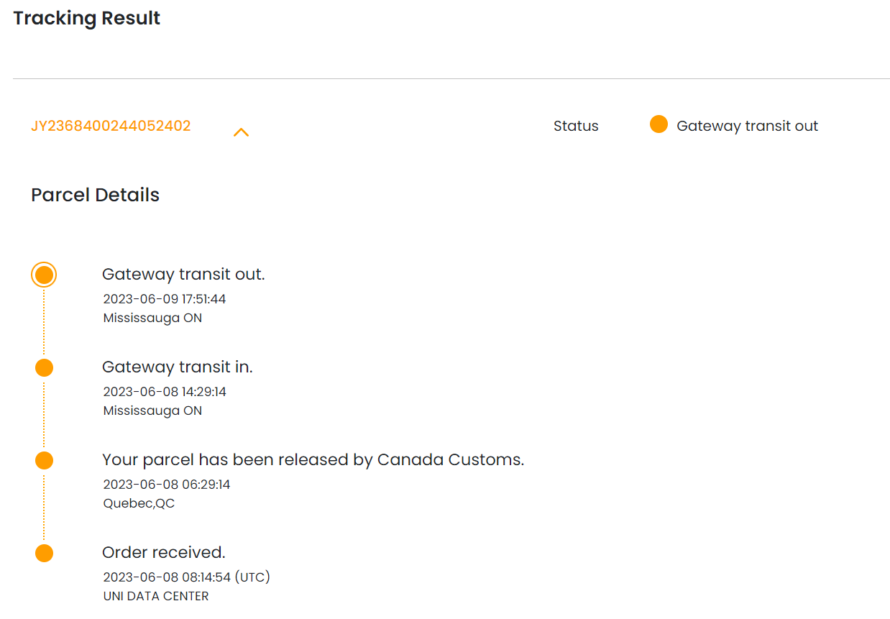Screen dimensions: 890x619
Task: Select the Gateway transit in timeline marker
Action: [x=44, y=368]
